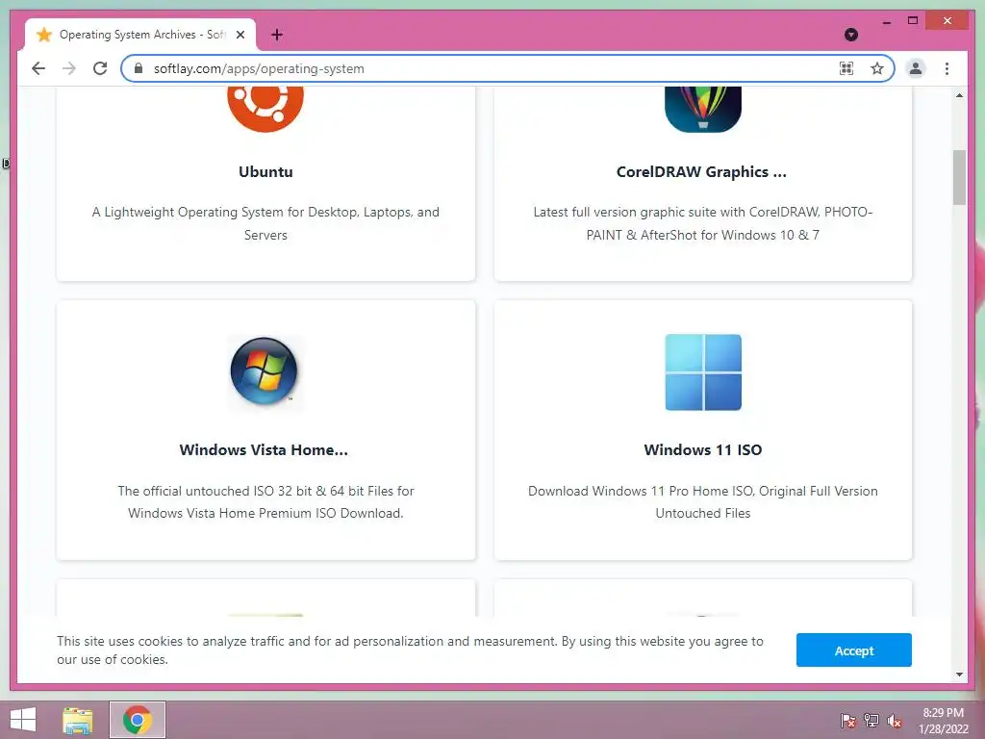Open the QR code icon in the address bar

tap(846, 68)
